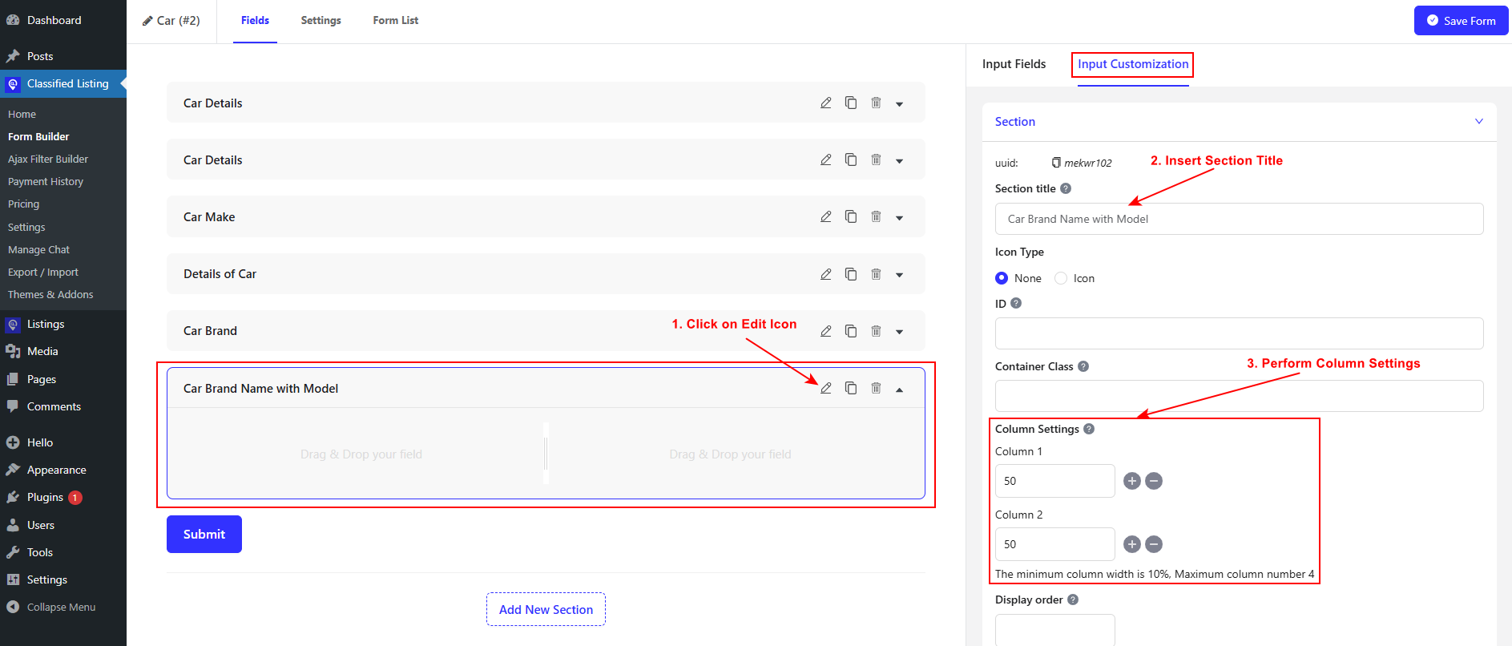The width and height of the screenshot is (1512, 646).
Task: Open the Form List tab
Action: click(396, 20)
